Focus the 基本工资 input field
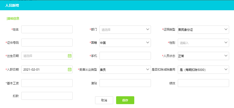234x108 pixels. (x=47, y=83)
